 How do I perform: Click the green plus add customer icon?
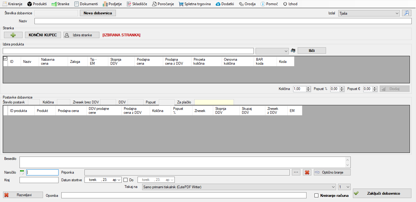(x=13, y=35)
